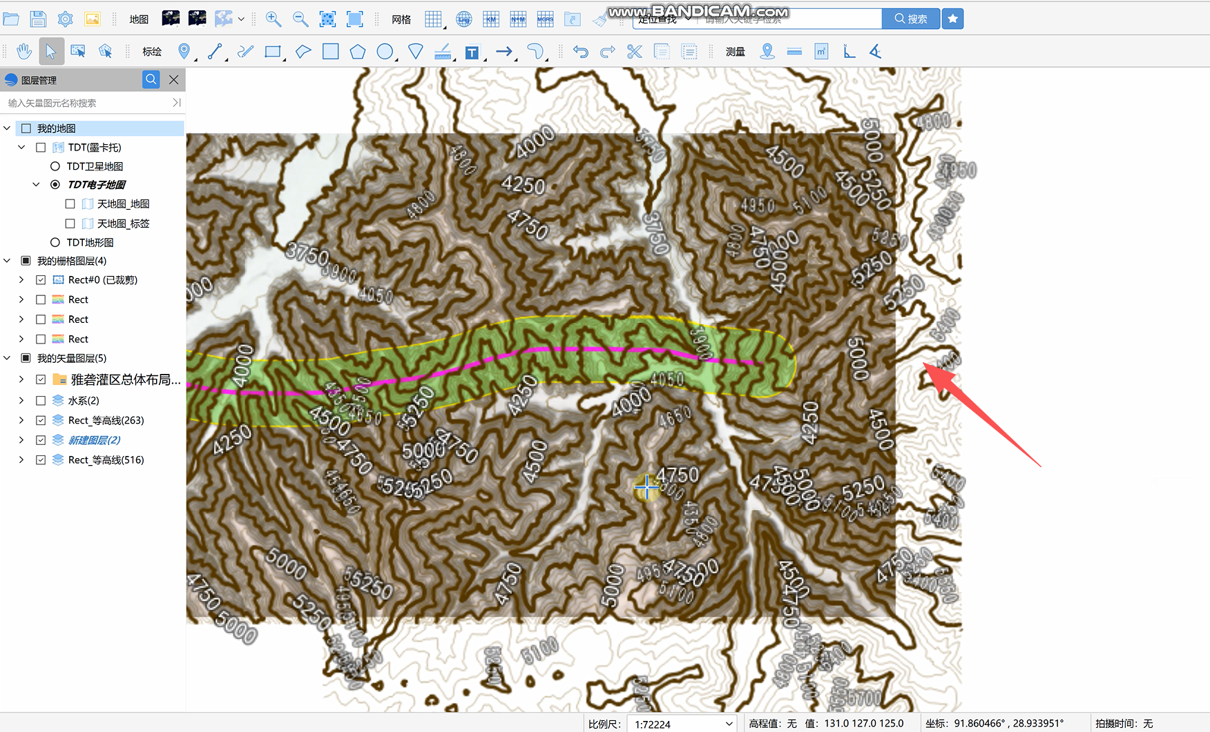Click the layer search go arrow
1210x732 pixels.
[x=177, y=103]
